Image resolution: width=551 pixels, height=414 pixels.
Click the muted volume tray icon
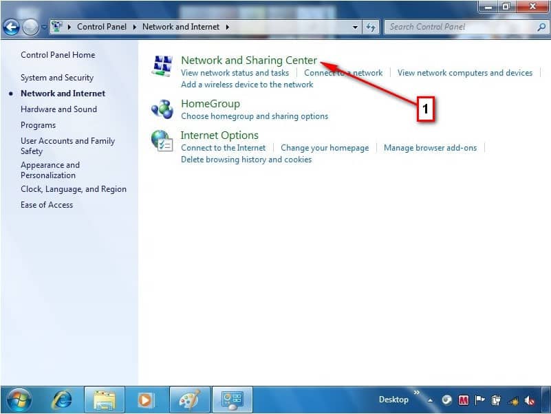pos(530,400)
